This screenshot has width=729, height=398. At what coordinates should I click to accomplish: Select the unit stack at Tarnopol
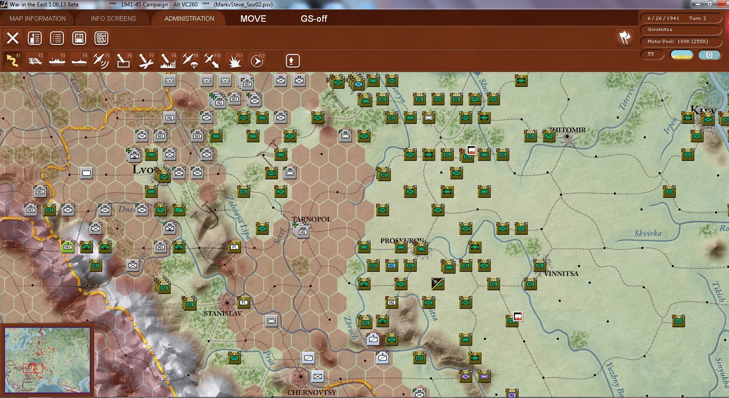tap(302, 230)
